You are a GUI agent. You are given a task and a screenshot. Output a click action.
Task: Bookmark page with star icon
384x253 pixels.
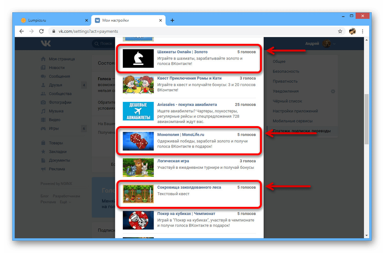[340, 31]
